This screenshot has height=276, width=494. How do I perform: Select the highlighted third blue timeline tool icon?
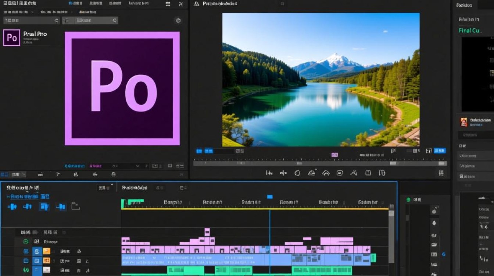coord(44,206)
